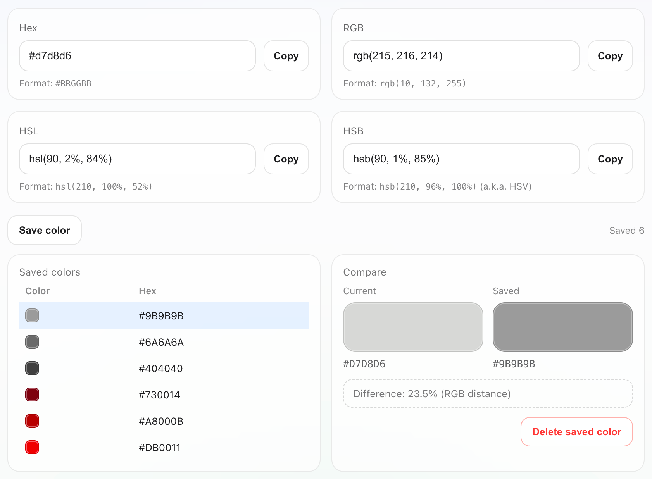Copy the HSB color value
Screen dimensions: 652x479
click(x=610, y=159)
